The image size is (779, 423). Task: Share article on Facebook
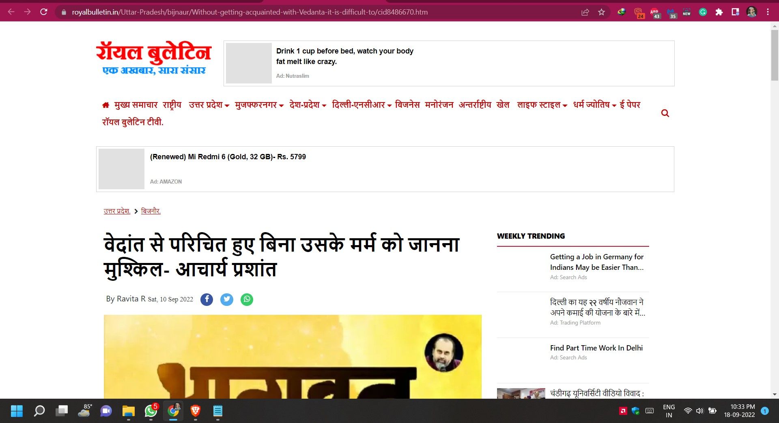coord(207,299)
